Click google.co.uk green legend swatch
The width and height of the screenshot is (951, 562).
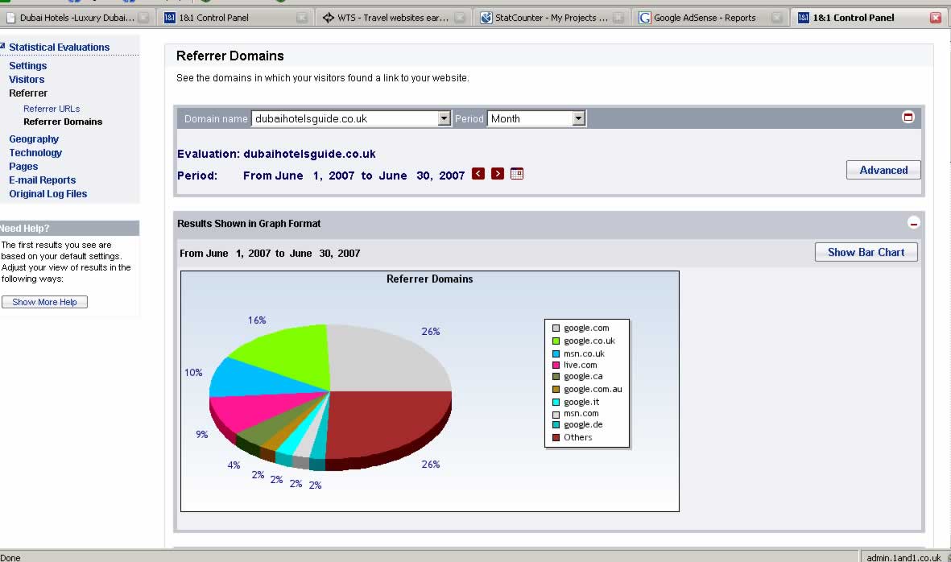556,341
